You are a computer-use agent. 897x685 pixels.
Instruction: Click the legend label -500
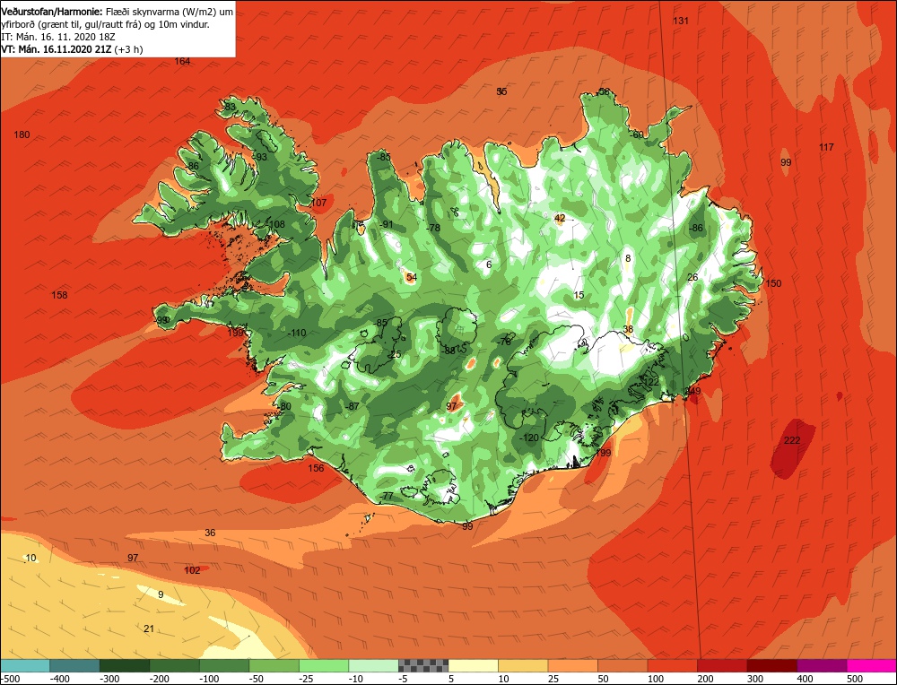(11, 679)
